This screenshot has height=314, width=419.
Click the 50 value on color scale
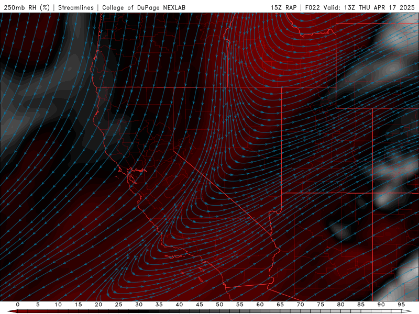tap(219, 305)
